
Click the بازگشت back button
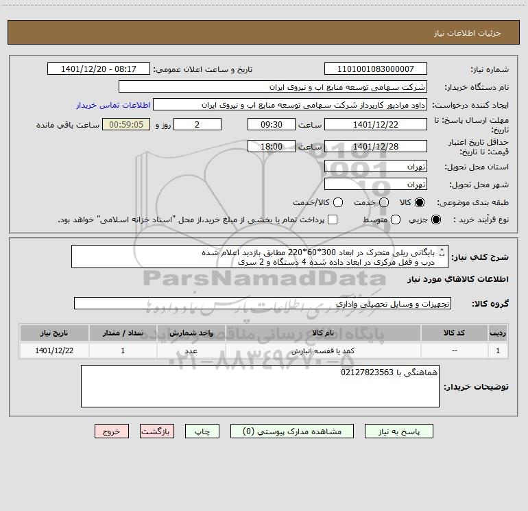[x=157, y=431]
